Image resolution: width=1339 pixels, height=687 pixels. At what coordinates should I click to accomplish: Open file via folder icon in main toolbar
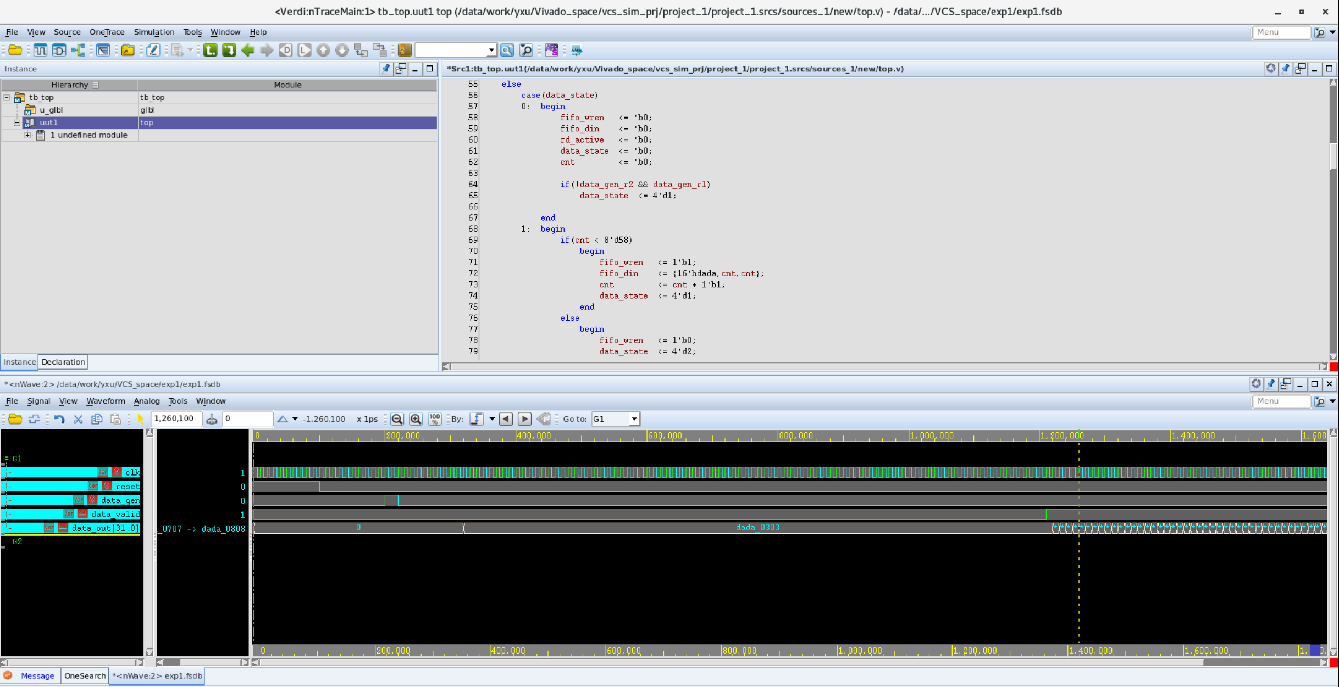tap(15, 51)
